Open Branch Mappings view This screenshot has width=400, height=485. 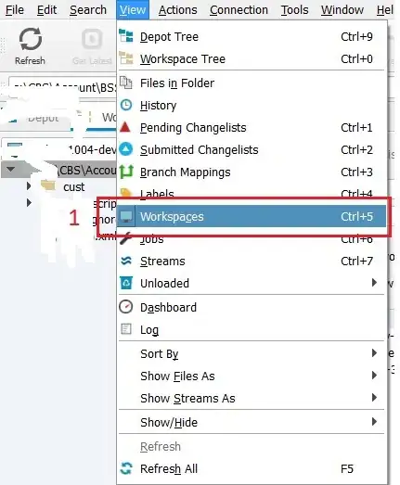[x=252, y=172]
